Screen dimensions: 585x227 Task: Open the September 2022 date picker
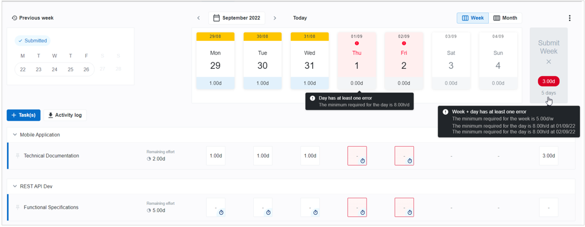tap(237, 18)
